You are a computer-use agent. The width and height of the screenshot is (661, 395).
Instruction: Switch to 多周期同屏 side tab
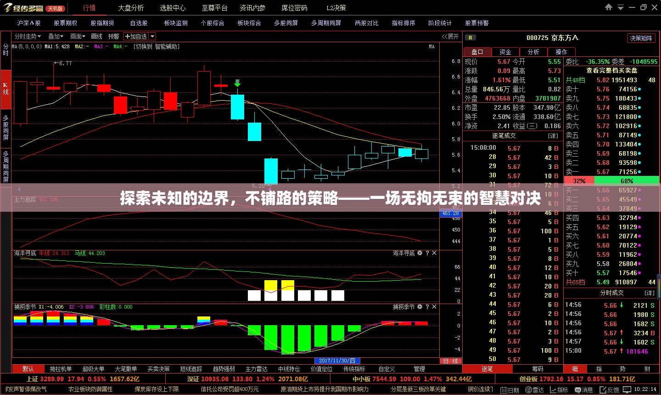[x=6, y=166]
